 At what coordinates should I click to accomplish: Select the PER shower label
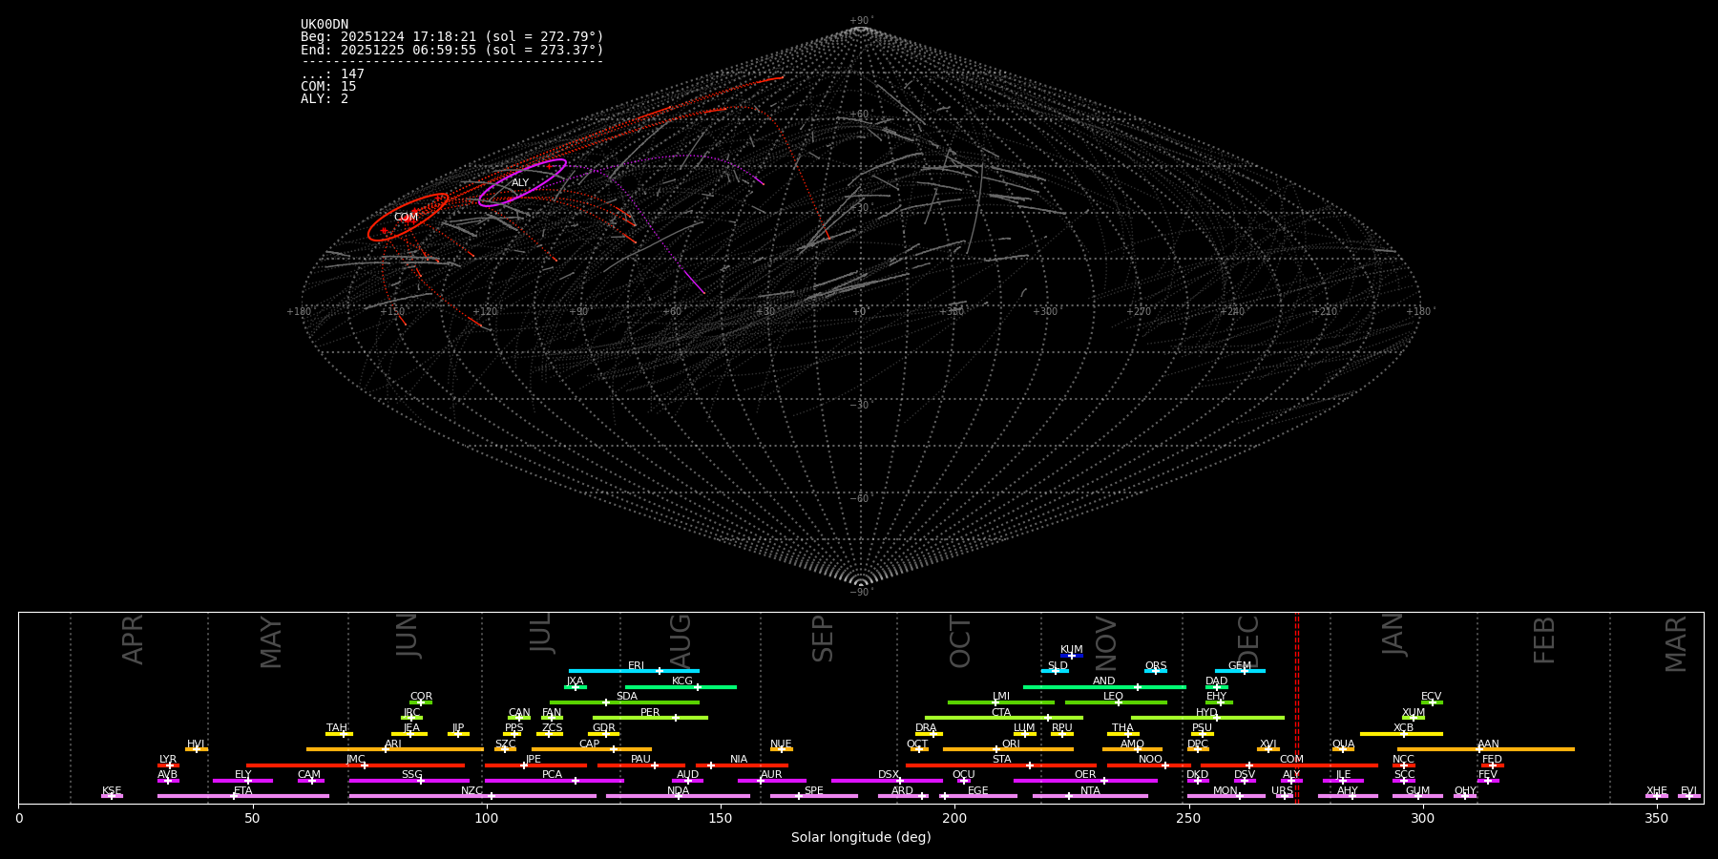[x=650, y=713]
